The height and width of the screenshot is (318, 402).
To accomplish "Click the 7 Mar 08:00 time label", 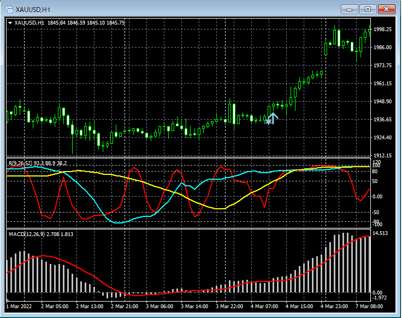I will 369,306.
